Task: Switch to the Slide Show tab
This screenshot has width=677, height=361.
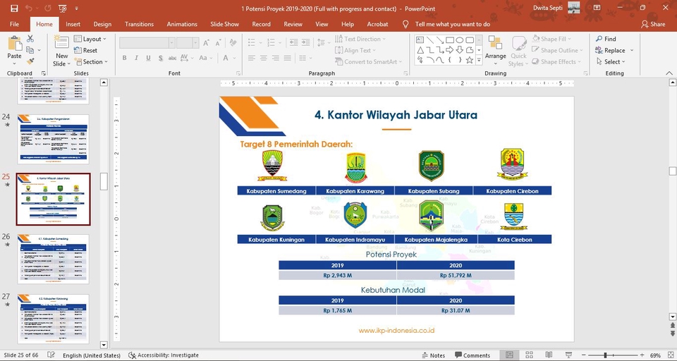Action: tap(224, 24)
